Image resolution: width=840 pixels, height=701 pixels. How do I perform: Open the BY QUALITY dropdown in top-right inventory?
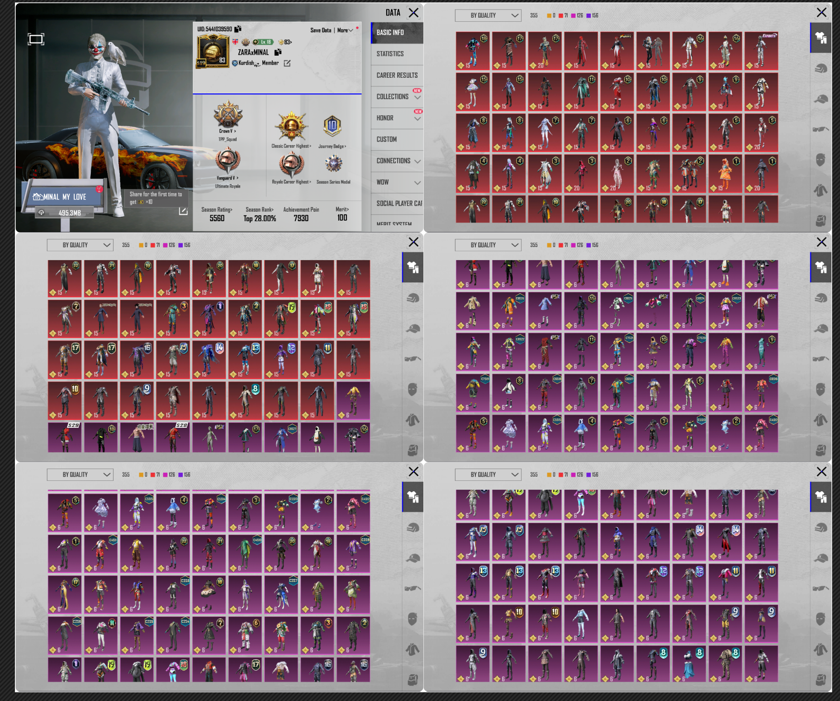tap(488, 15)
